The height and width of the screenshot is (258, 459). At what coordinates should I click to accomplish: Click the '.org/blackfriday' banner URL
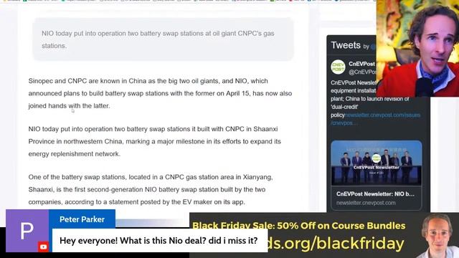(336, 244)
